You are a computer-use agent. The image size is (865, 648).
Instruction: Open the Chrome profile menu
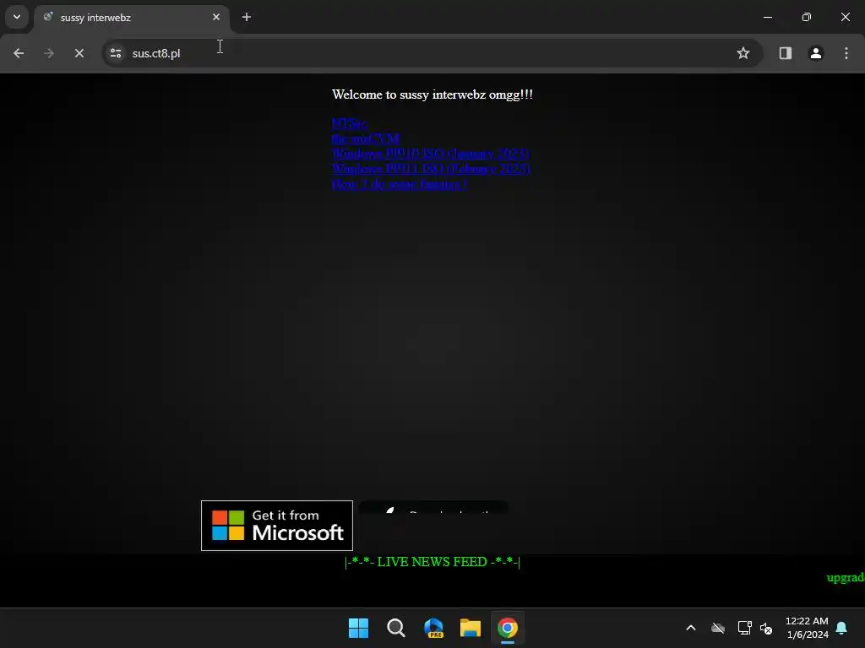point(815,53)
